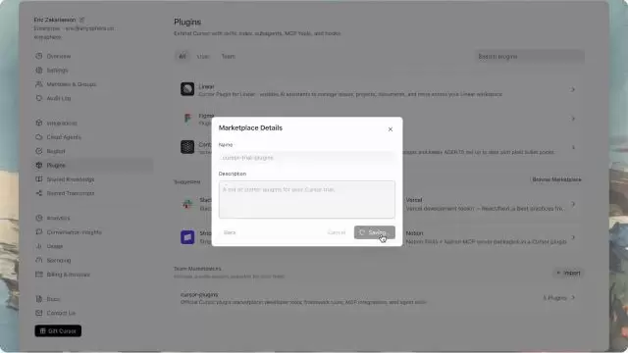
Task: Click the cursor-plugins marketplace name
Action: 199,294
